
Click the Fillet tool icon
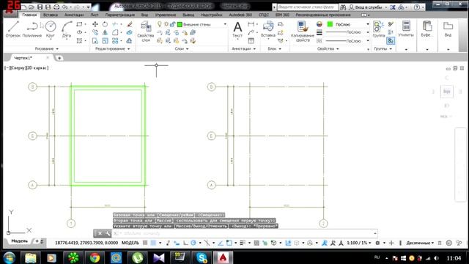(115, 32)
